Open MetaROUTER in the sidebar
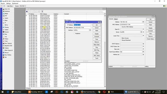Image resolution: width=167 pixels, height=94 pixels. 8,46
